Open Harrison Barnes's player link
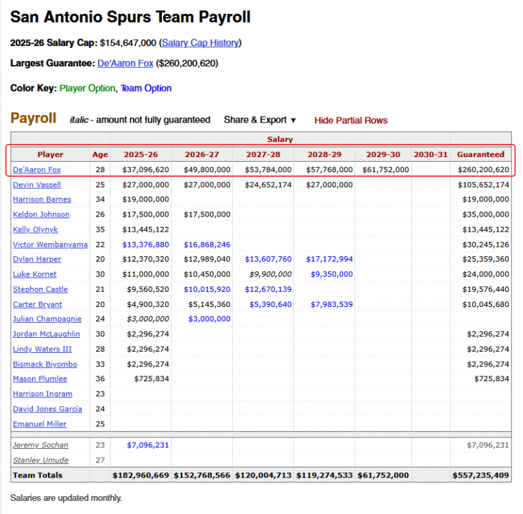Screen dimensions: 523x514 (42, 199)
